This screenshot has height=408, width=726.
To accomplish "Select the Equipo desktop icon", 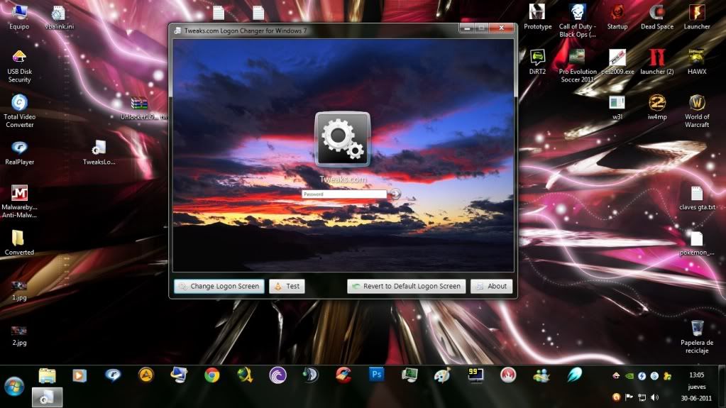I will pyautogui.click(x=19, y=16).
